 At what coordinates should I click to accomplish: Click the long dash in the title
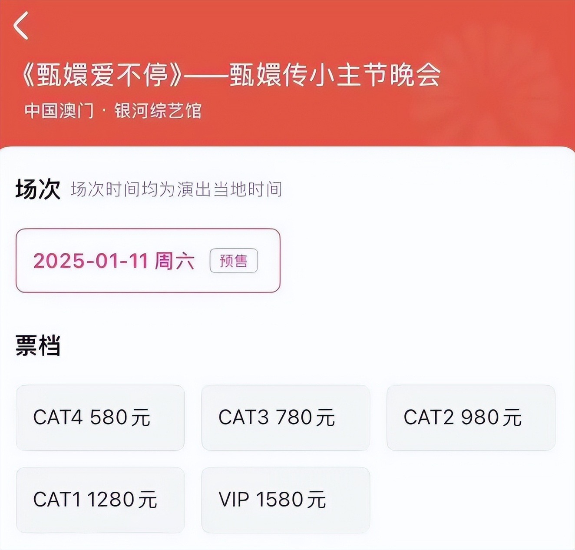coord(206,76)
